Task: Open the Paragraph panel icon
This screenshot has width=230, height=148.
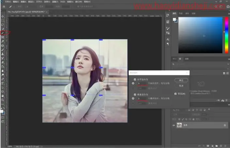Action: pyautogui.click(x=168, y=44)
